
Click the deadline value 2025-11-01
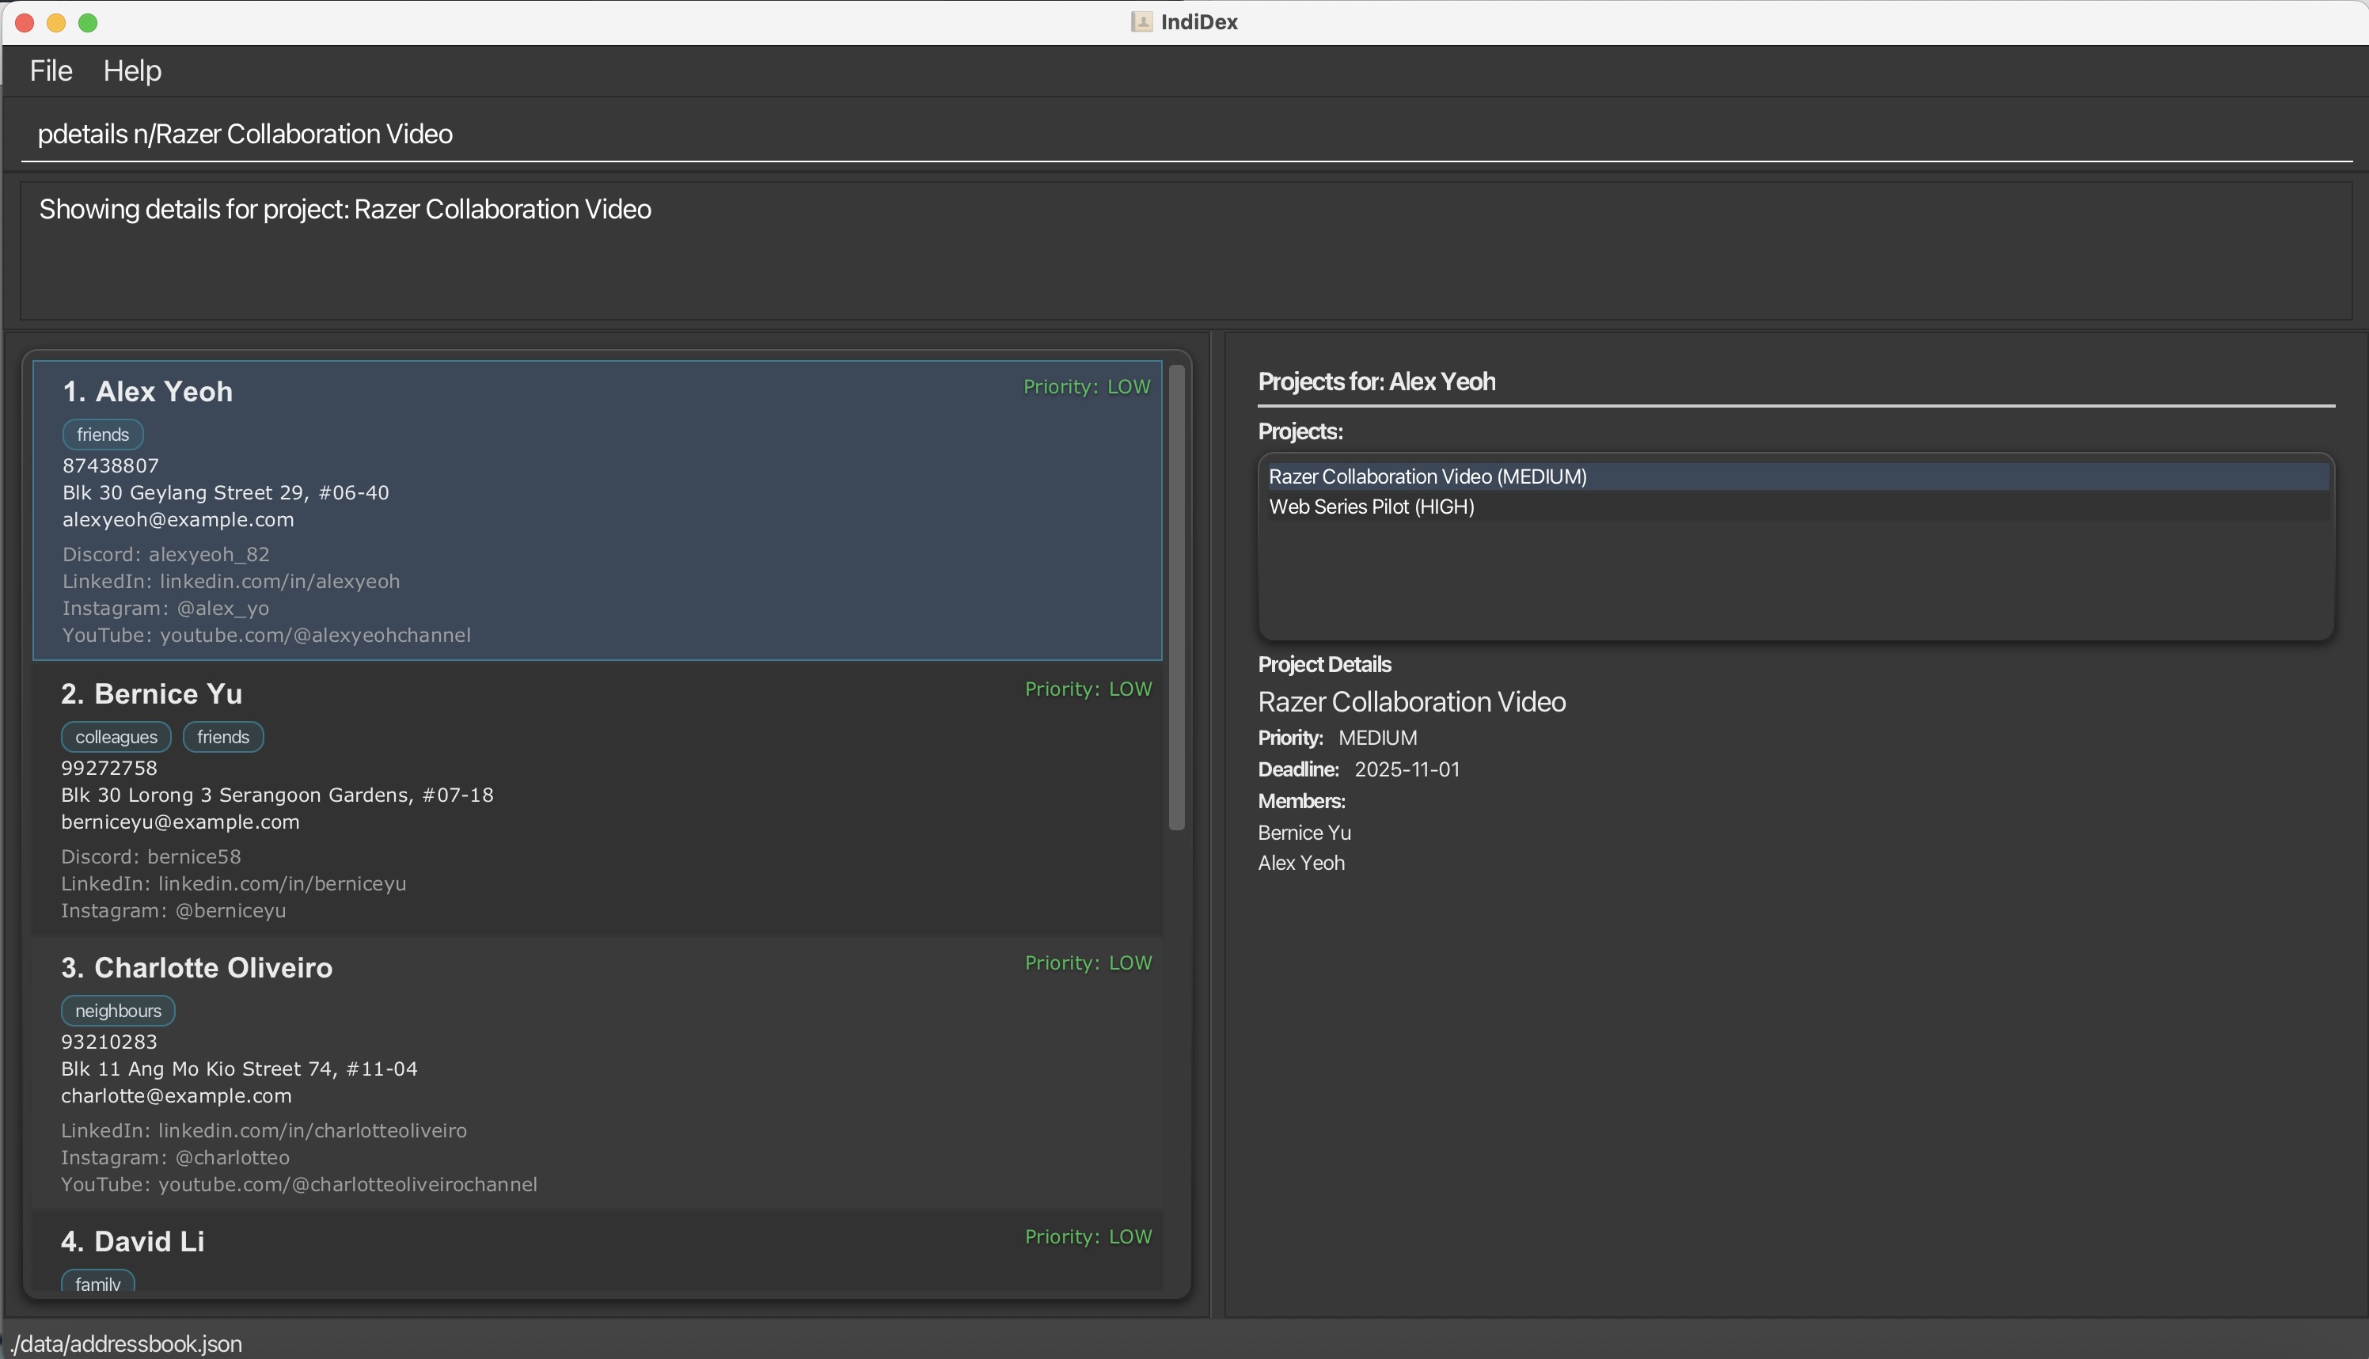coord(1407,770)
